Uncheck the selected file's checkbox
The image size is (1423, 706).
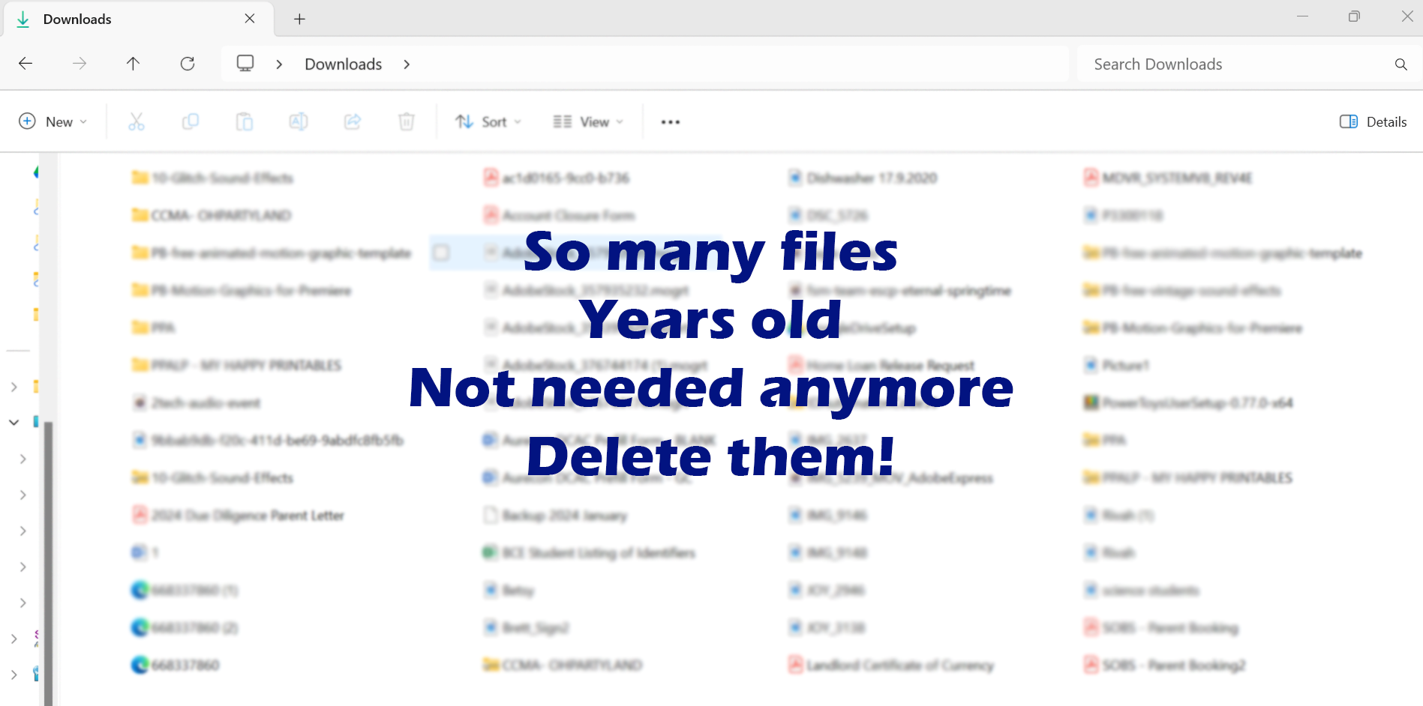441,253
